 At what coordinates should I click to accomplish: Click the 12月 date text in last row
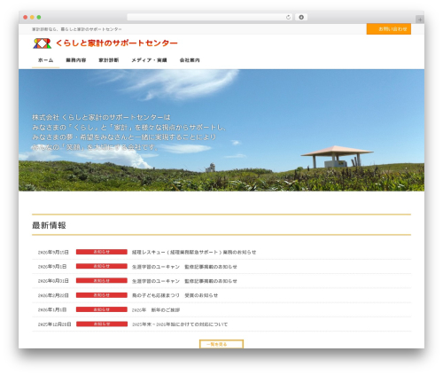point(55,324)
